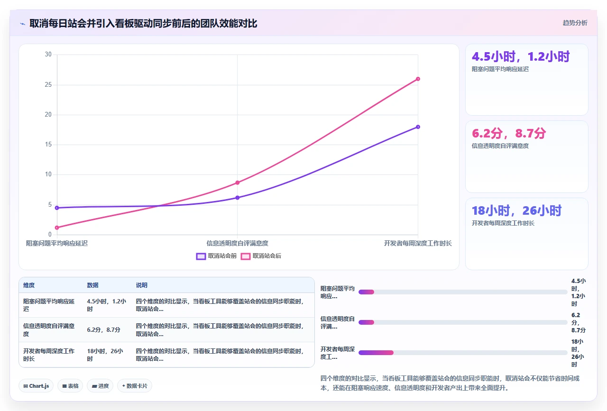Click the table cell 6.2分，8.7分
607x411 pixels.
(107, 329)
